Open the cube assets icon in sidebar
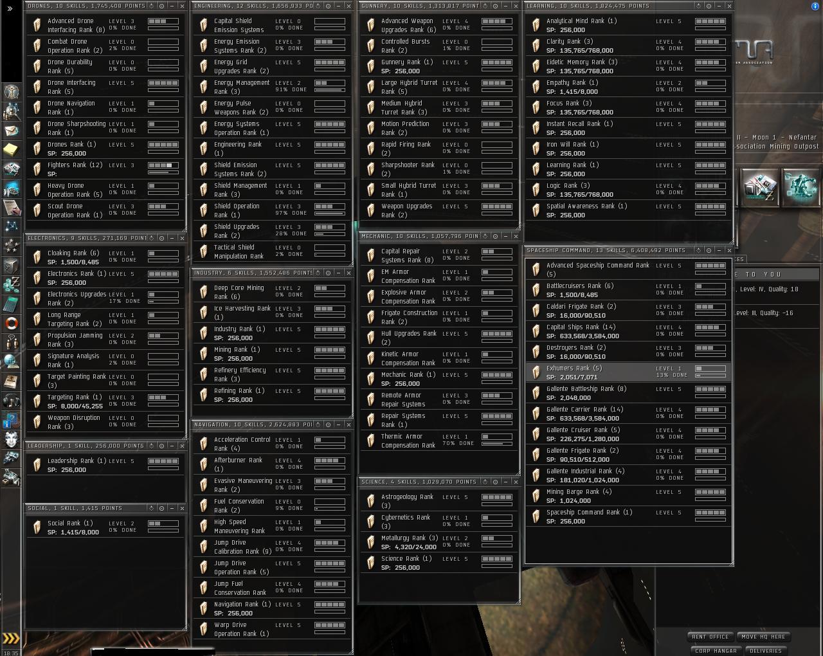This screenshot has height=656, width=823. 11,265
